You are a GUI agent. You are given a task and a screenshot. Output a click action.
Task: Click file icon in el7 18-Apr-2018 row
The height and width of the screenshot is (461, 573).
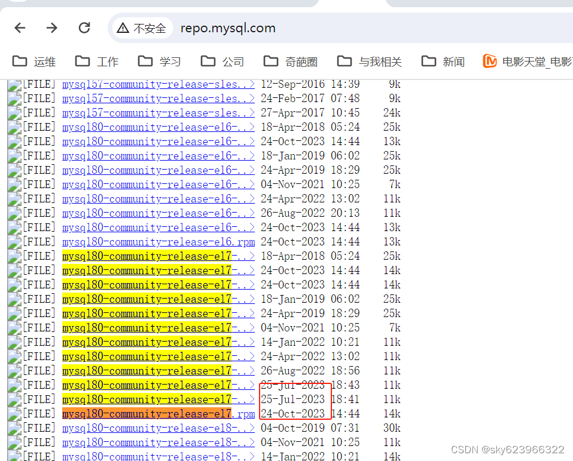coord(14,257)
